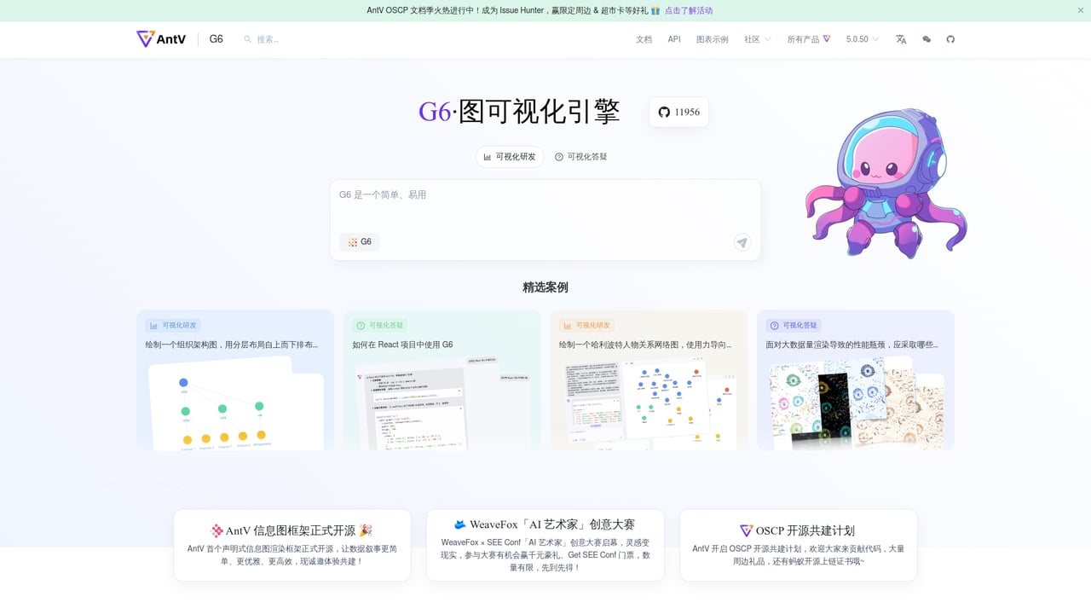
Task: Click the 点击了解活动 banner link
Action: coord(688,10)
